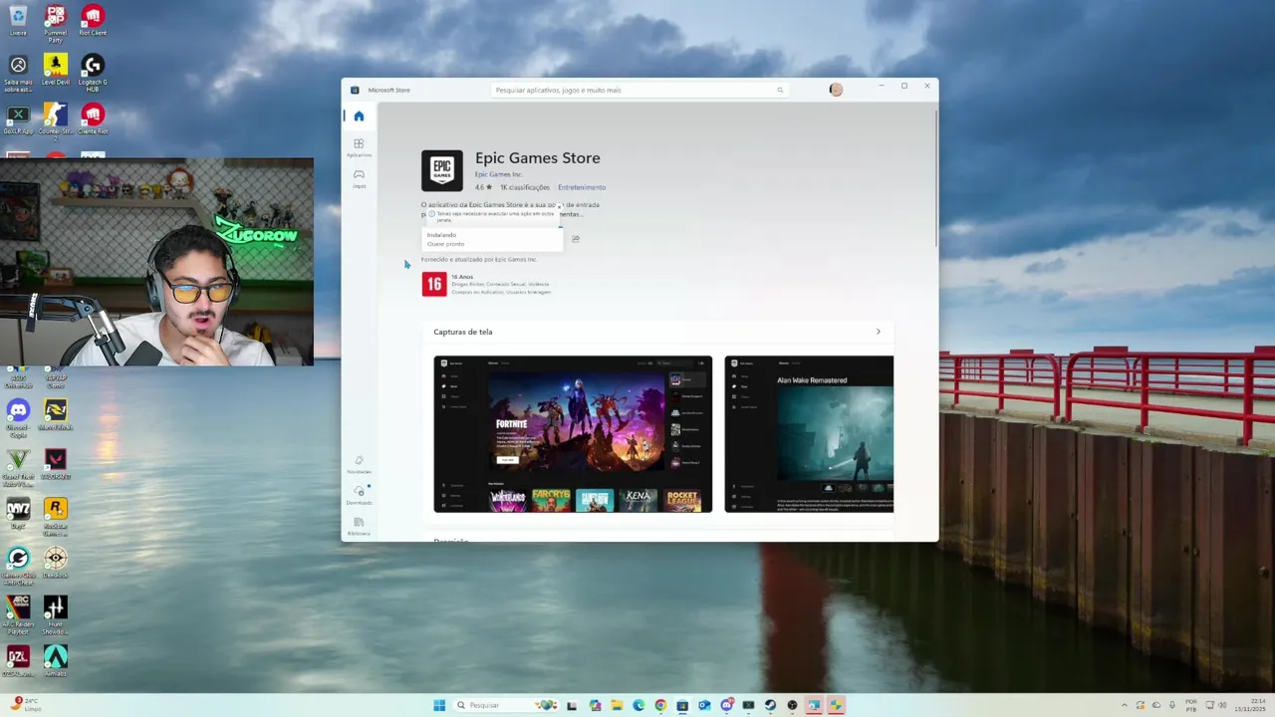
Task: Open Logitech G HUB desktop shortcut
Action: pos(93,72)
